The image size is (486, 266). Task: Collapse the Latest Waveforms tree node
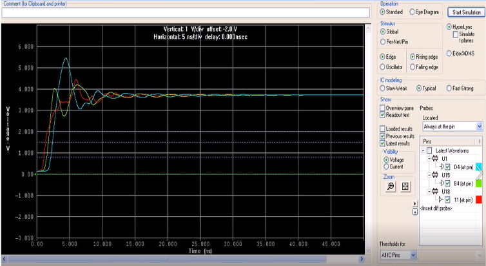click(423, 150)
